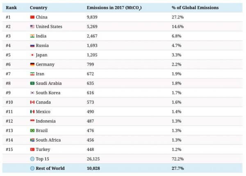246x176 pixels.
Task: Click the Brazil flag icon
Action: click(32, 130)
